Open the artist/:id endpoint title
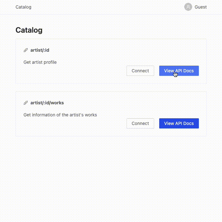222x222 pixels. click(40, 50)
